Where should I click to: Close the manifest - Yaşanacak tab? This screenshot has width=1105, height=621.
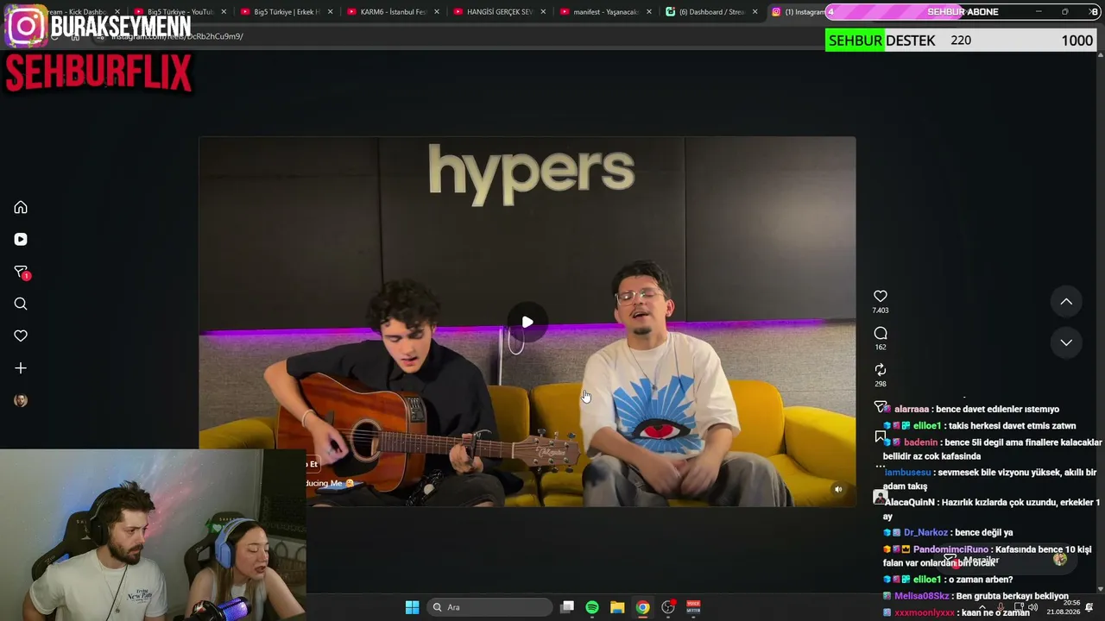click(x=649, y=12)
